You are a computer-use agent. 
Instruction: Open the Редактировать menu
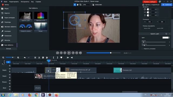coord(14,2)
